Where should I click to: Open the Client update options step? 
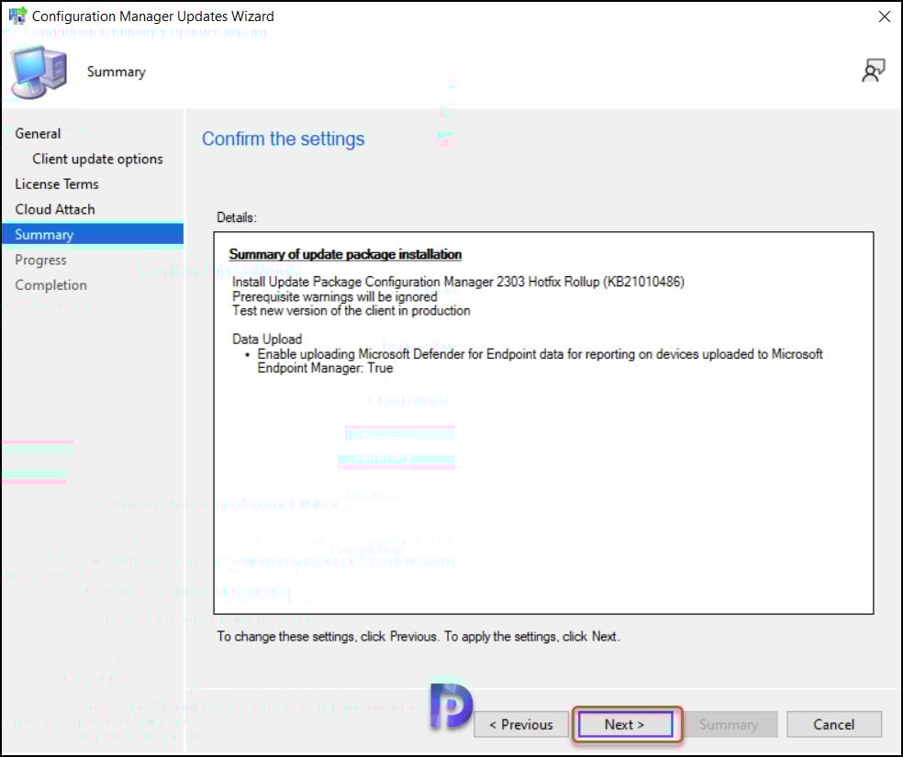pos(97,159)
